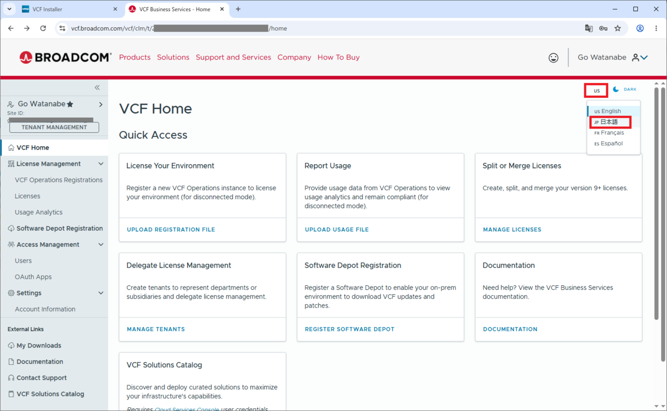Click the star icon beside Go Watanabe

tap(70, 105)
